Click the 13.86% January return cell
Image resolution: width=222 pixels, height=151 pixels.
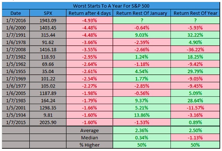click(x=142, y=115)
